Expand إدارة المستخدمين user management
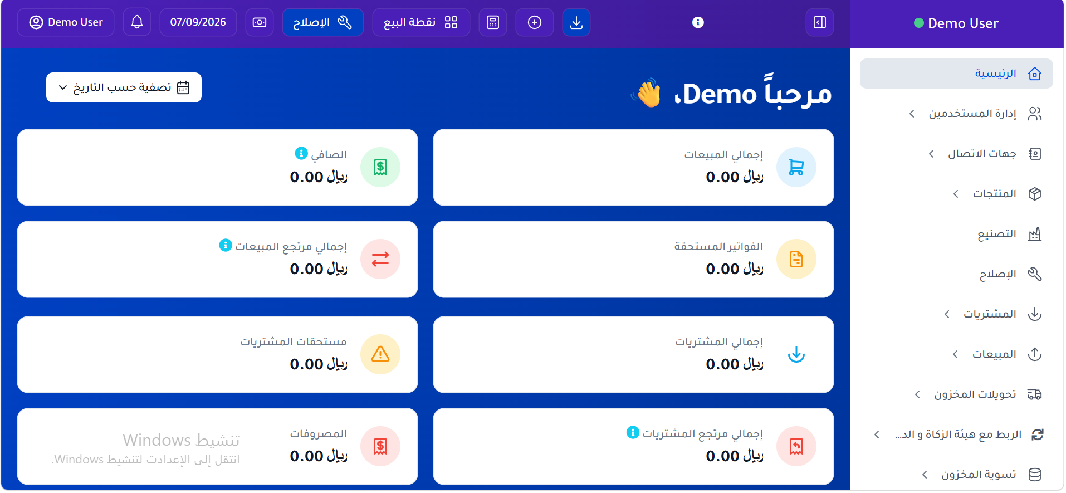The height and width of the screenshot is (493, 1066). pyautogui.click(x=956, y=114)
